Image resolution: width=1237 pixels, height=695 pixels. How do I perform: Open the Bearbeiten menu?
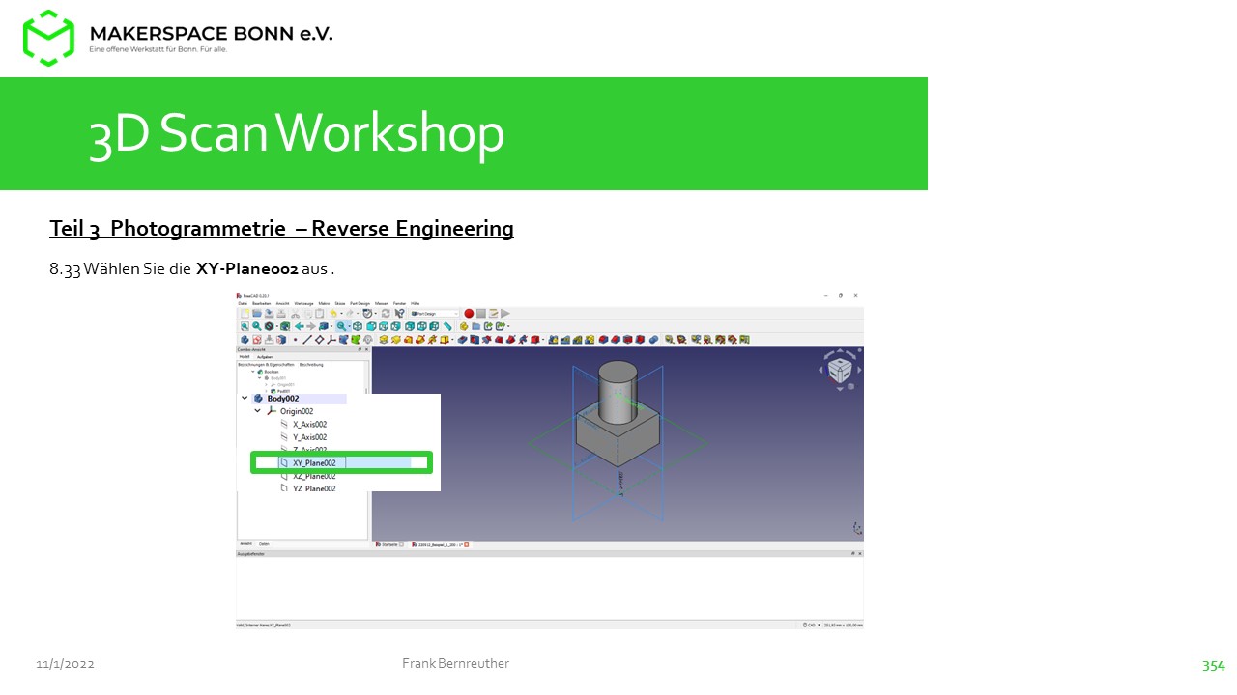[261, 303]
